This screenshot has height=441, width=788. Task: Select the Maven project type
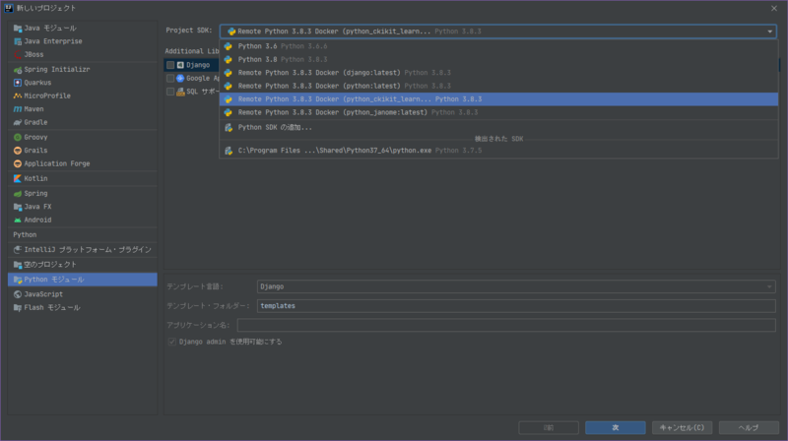tap(83, 109)
